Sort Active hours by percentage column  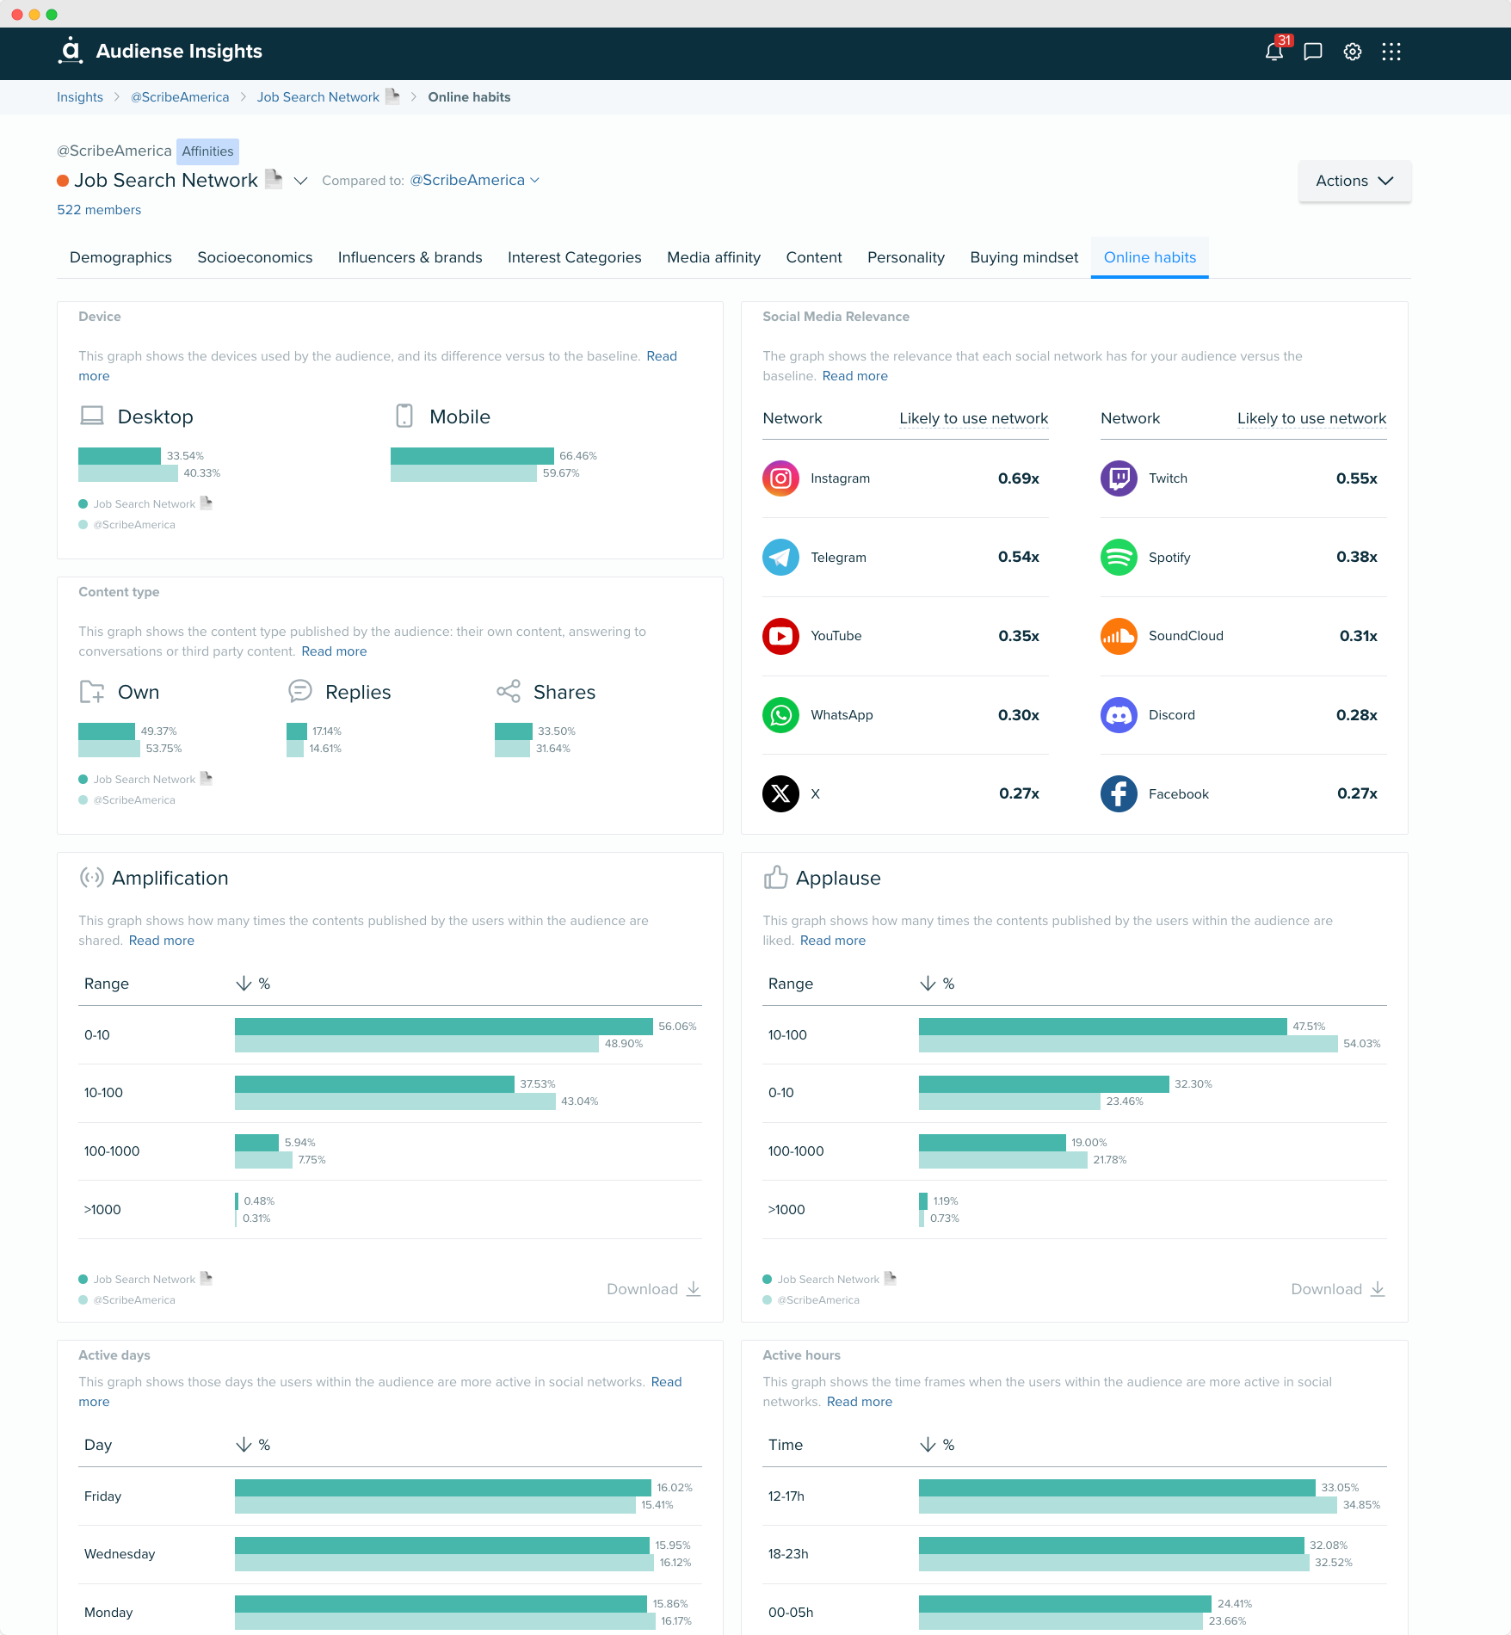coord(937,1445)
